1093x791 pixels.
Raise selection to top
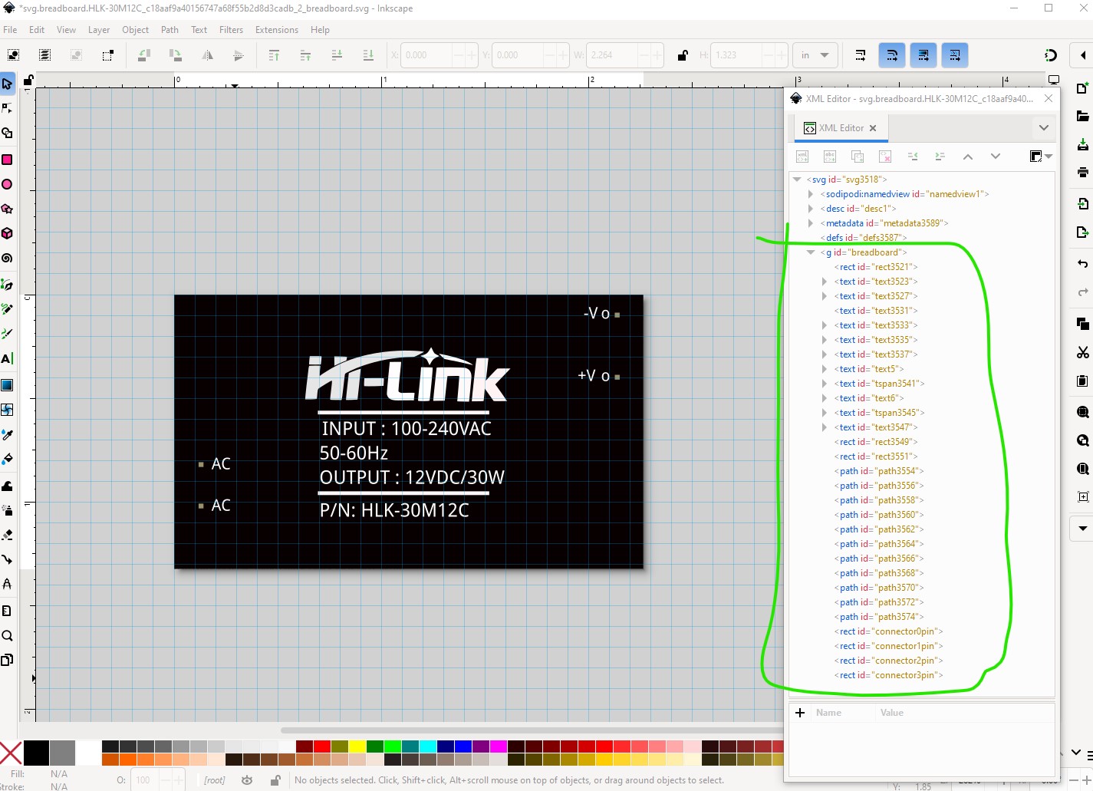click(274, 55)
